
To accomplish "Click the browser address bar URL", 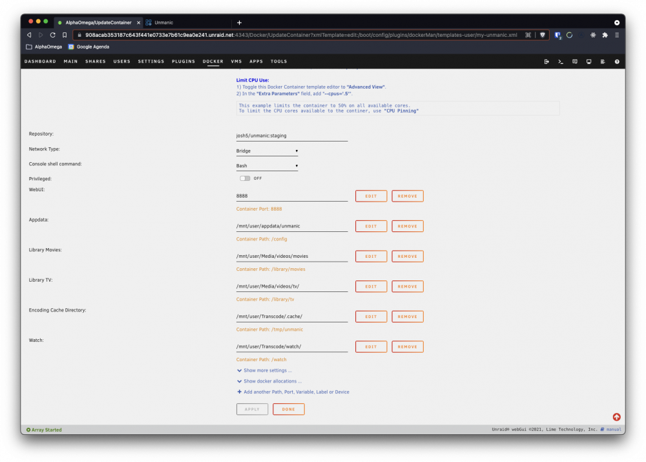I will (x=301, y=35).
